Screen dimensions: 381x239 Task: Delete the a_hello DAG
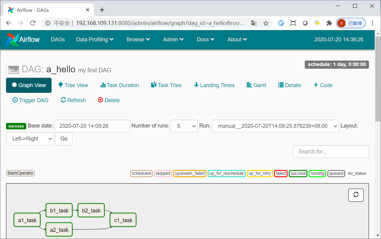point(109,100)
